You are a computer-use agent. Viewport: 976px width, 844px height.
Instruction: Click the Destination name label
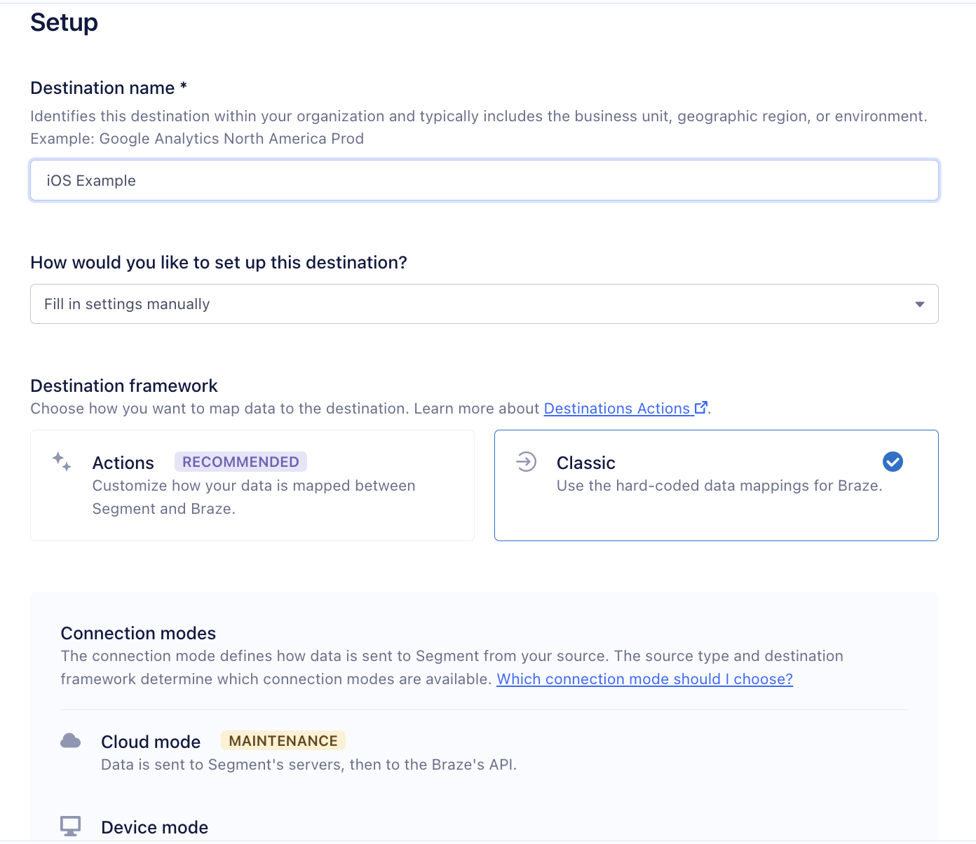[109, 88]
